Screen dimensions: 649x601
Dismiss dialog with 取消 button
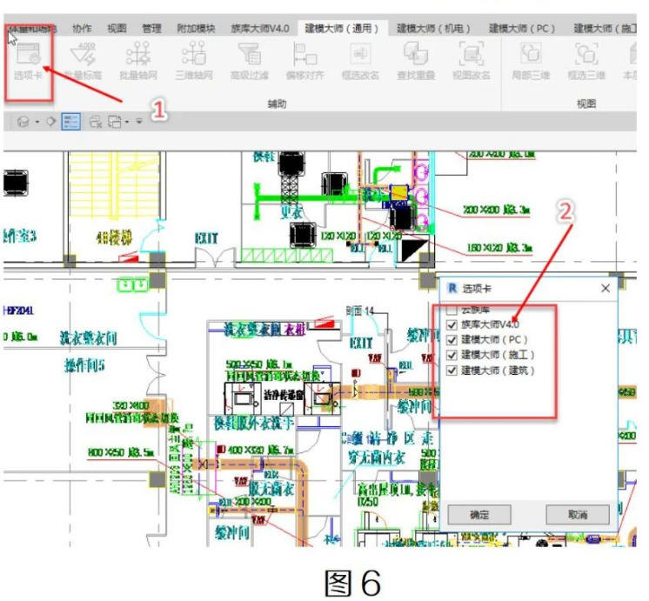[x=578, y=515]
